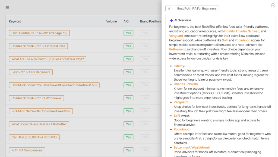Click the hash symbol tag icon
This screenshot has width=278, height=157.
click(x=169, y=9)
